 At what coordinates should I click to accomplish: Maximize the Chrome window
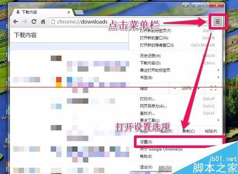pos(205,5)
